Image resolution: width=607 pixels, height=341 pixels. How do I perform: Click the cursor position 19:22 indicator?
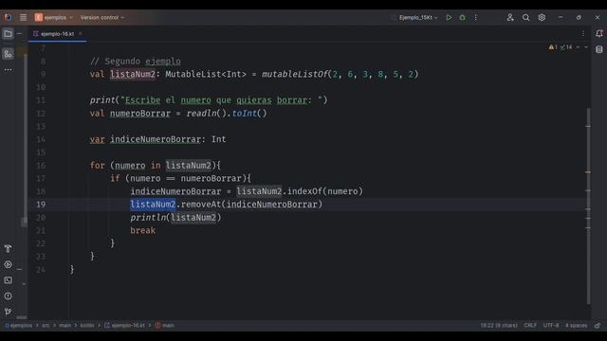[499, 326]
